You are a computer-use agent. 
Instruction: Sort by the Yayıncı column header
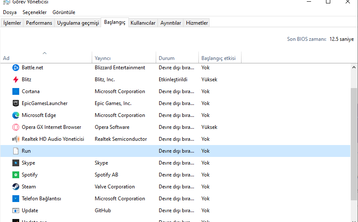[x=124, y=58]
